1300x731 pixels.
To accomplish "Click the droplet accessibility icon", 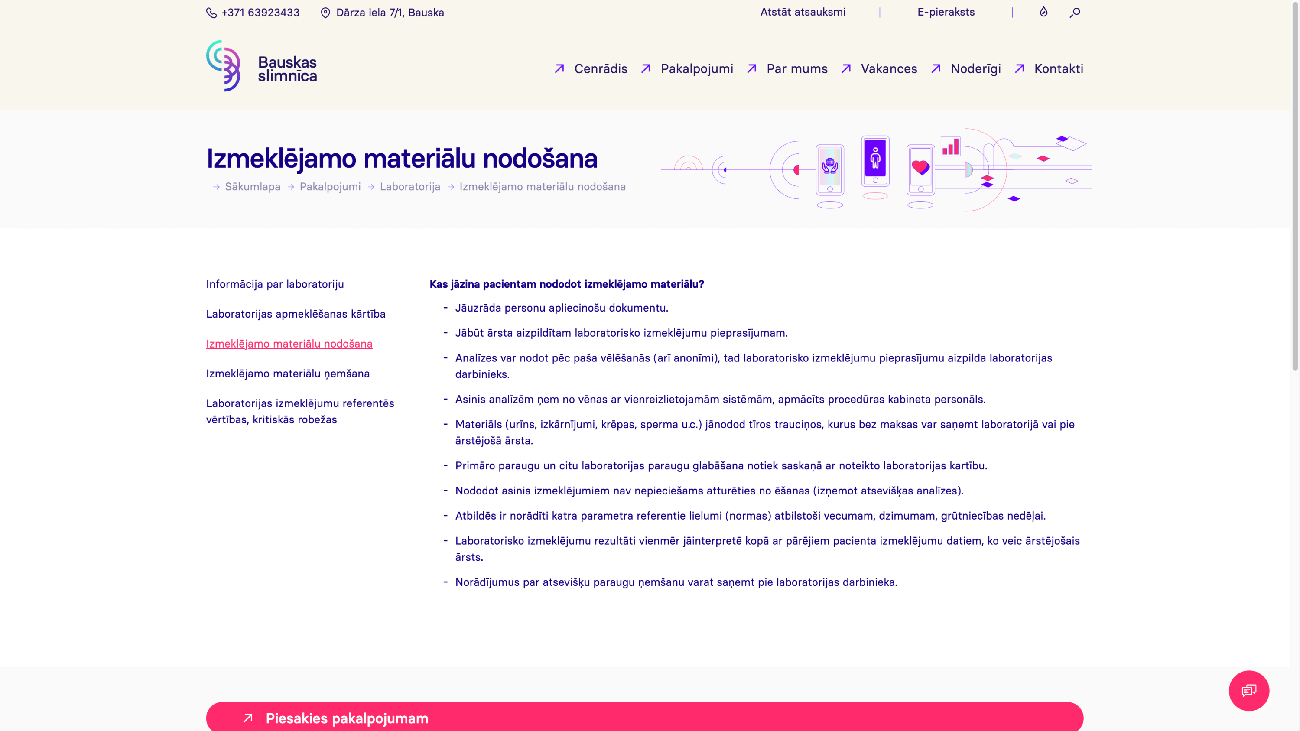I will click(x=1043, y=12).
